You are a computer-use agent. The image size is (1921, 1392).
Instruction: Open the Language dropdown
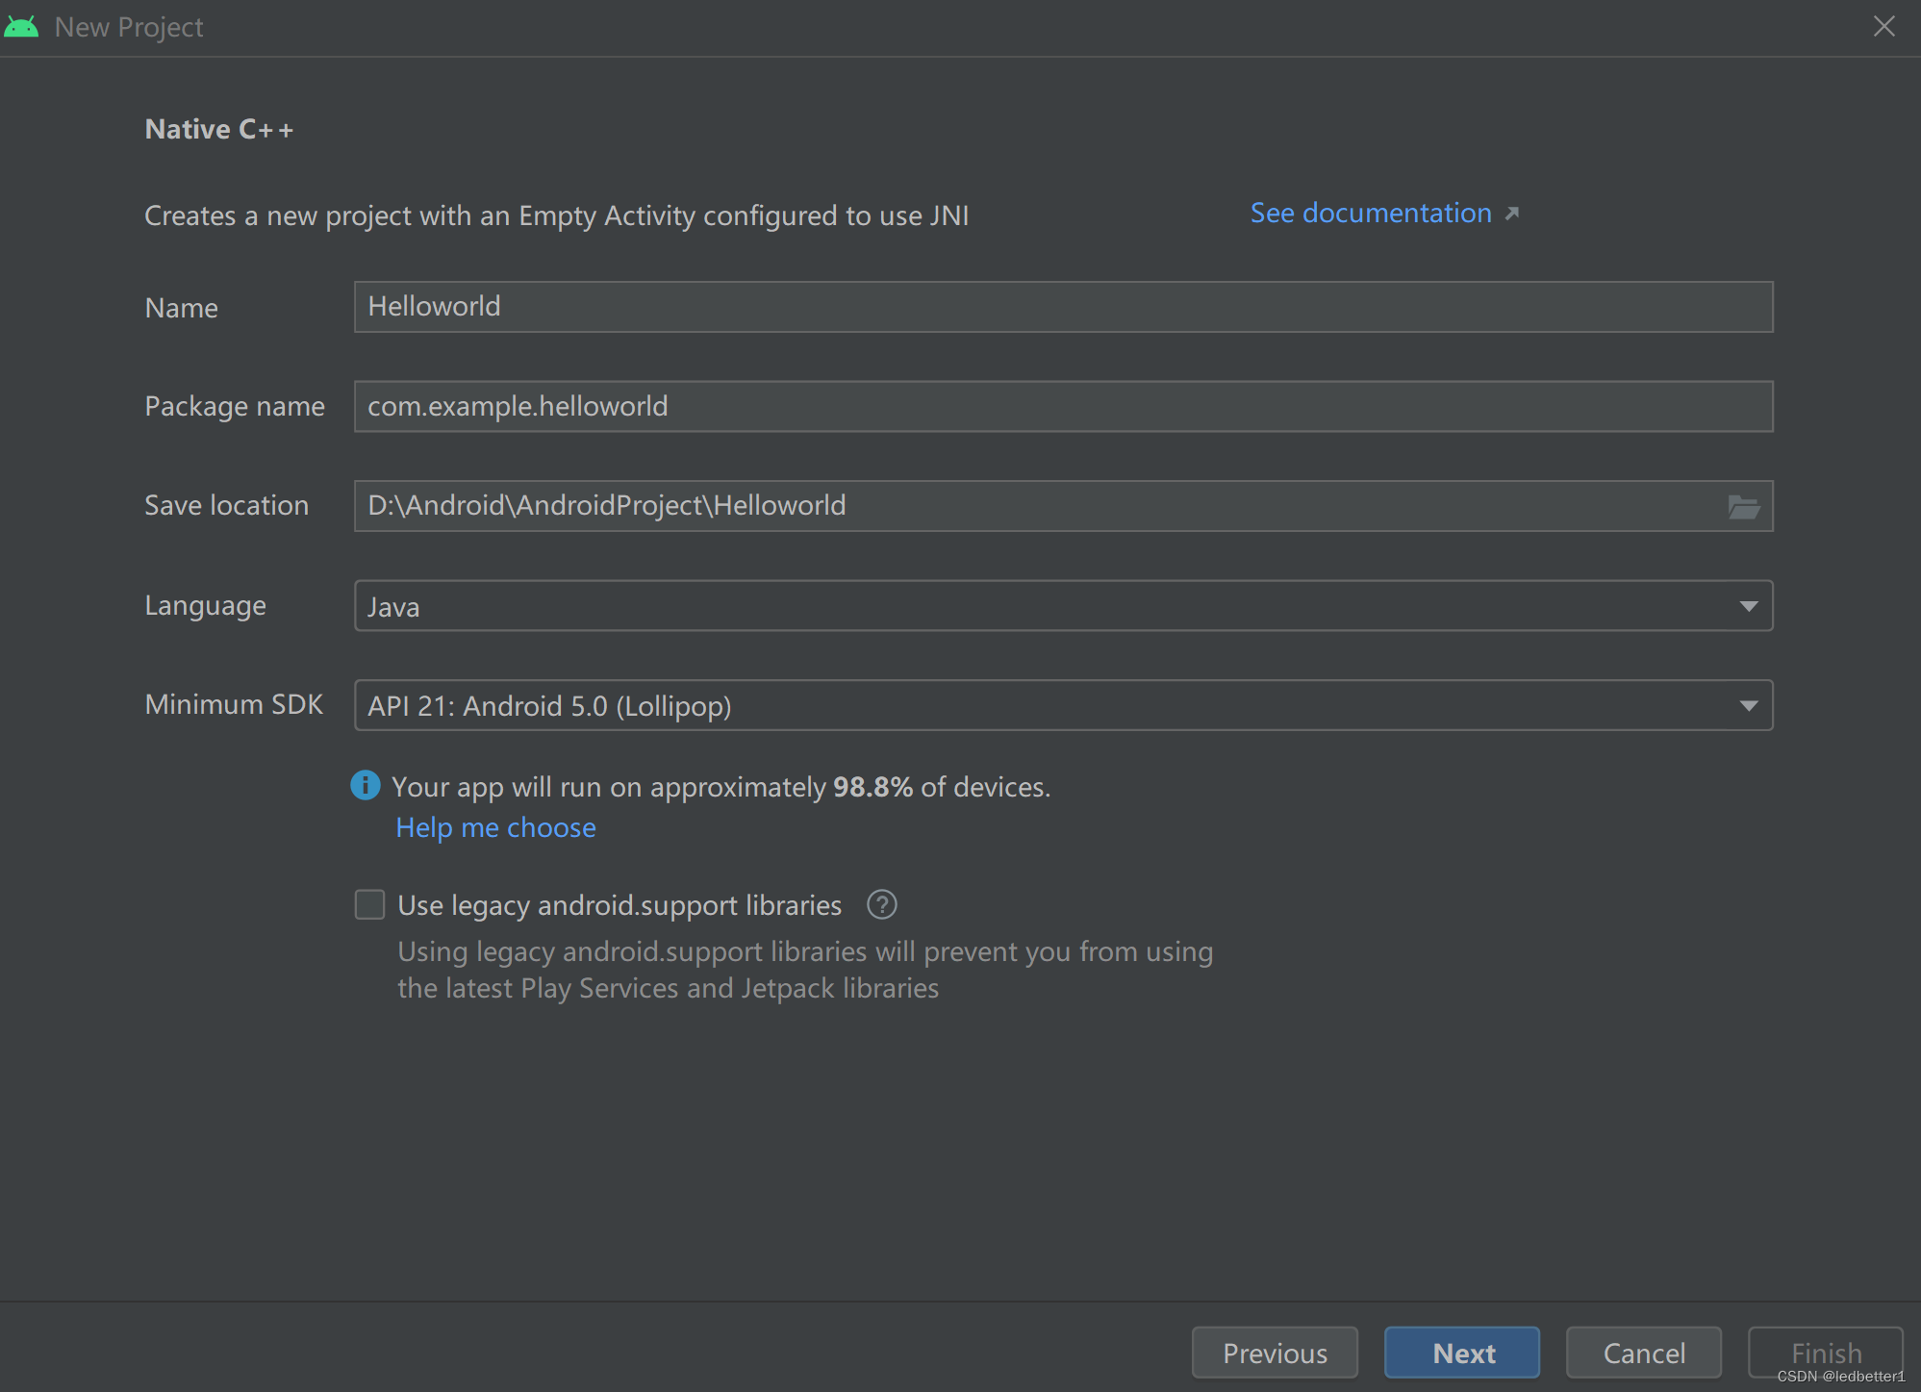coord(1063,606)
